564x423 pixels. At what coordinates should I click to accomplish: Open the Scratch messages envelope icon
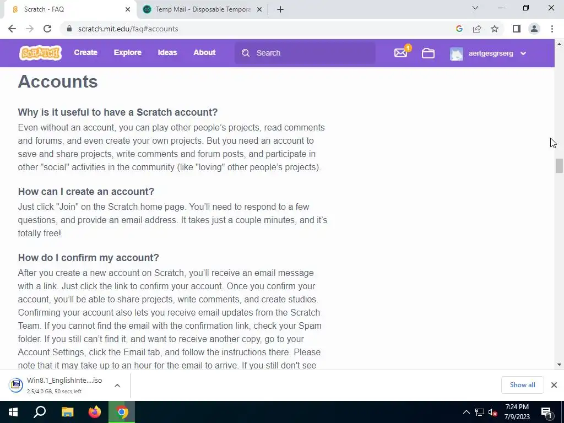coord(401,53)
